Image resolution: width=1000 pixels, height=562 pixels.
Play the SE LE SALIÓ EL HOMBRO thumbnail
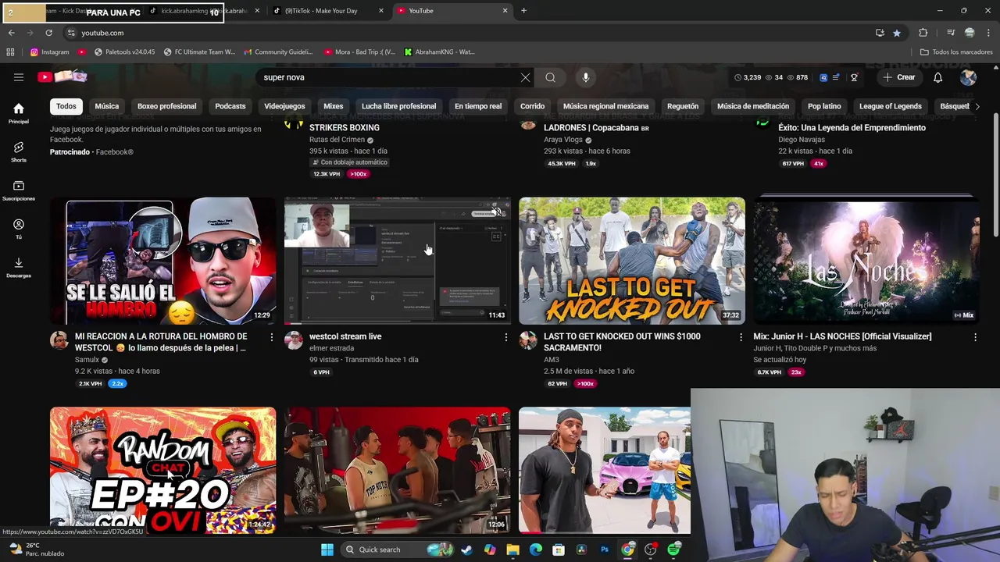(x=163, y=261)
